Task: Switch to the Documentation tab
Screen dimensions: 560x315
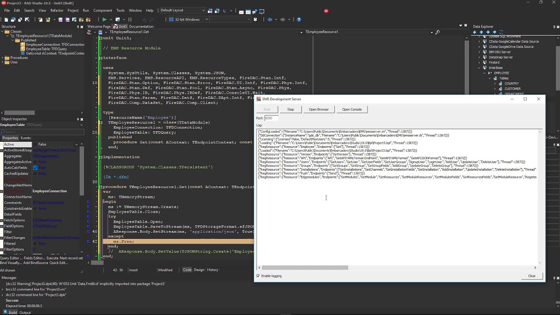Action: tap(141, 26)
